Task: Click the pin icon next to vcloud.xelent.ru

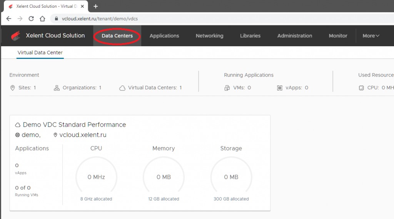Action: point(55,135)
